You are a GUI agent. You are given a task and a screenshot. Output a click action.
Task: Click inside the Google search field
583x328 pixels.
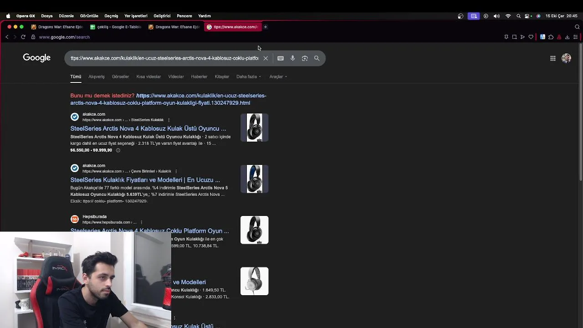(164, 58)
